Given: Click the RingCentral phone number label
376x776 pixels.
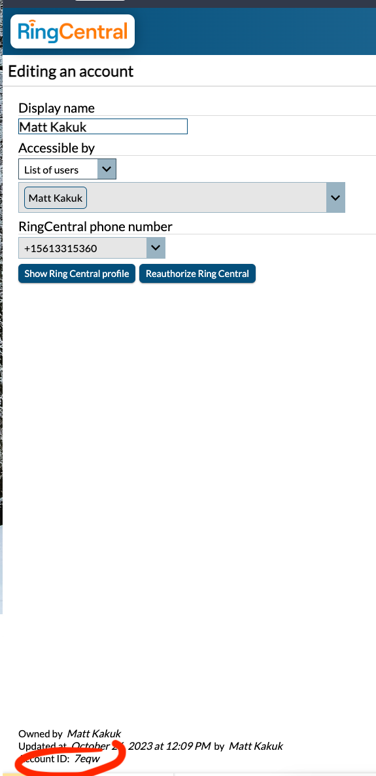Looking at the screenshot, I should 95,227.
